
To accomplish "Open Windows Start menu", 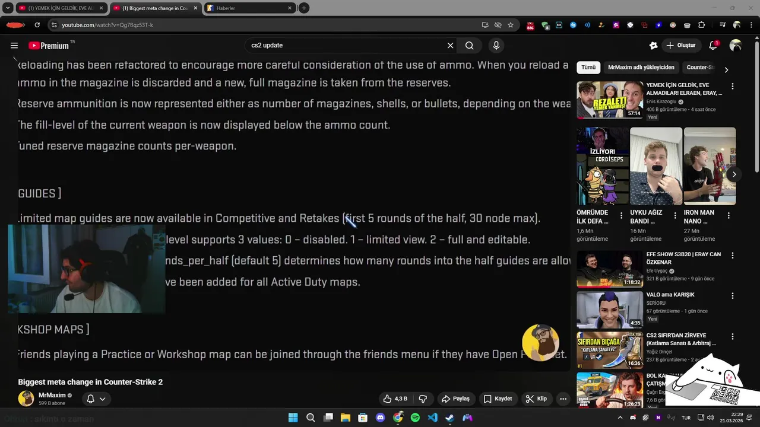I will 293,418.
